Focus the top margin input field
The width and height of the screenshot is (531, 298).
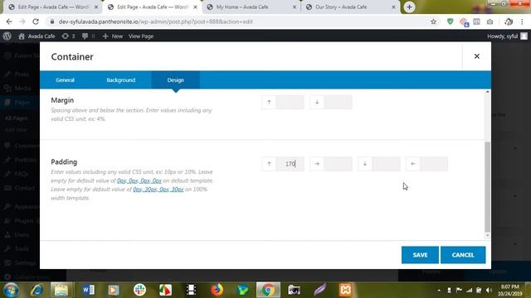[290, 102]
